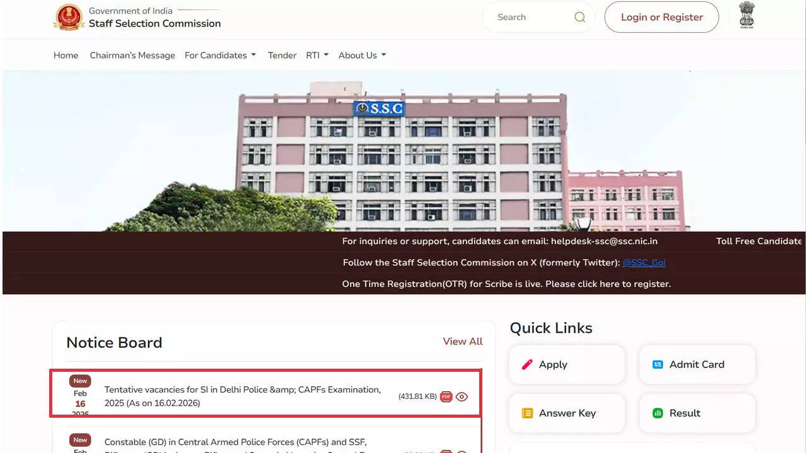Click the SSC emblem logo at top left
806x453 pixels.
pyautogui.click(x=69, y=17)
